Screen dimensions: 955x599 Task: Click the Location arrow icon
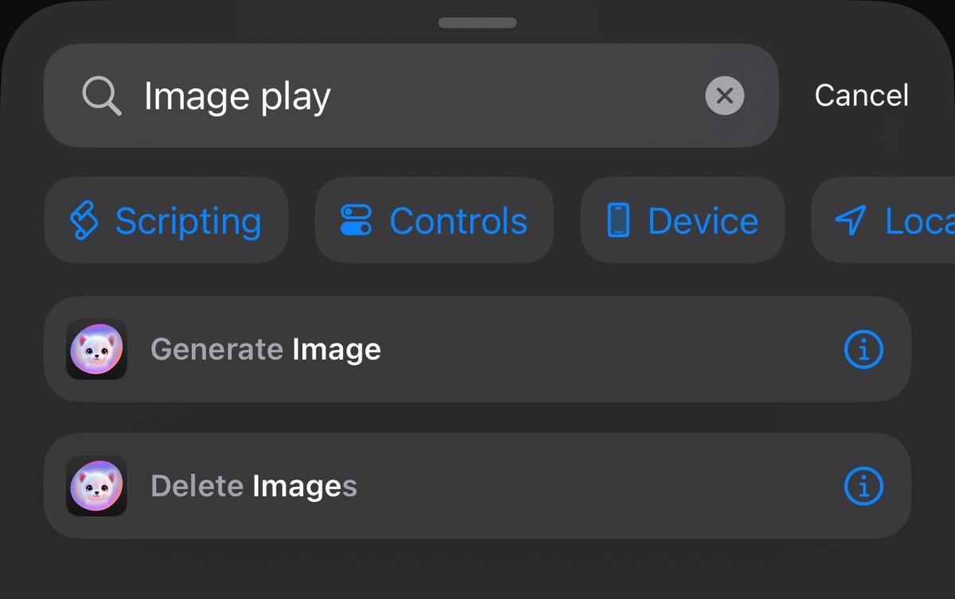click(x=851, y=220)
